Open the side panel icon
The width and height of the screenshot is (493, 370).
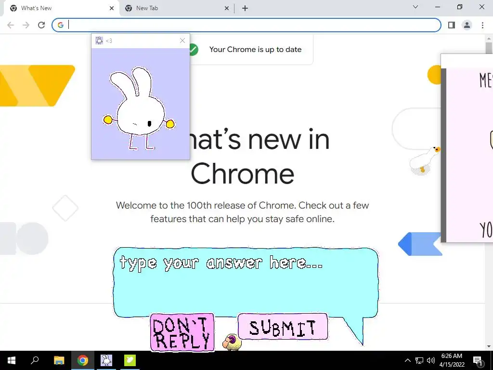[452, 25]
